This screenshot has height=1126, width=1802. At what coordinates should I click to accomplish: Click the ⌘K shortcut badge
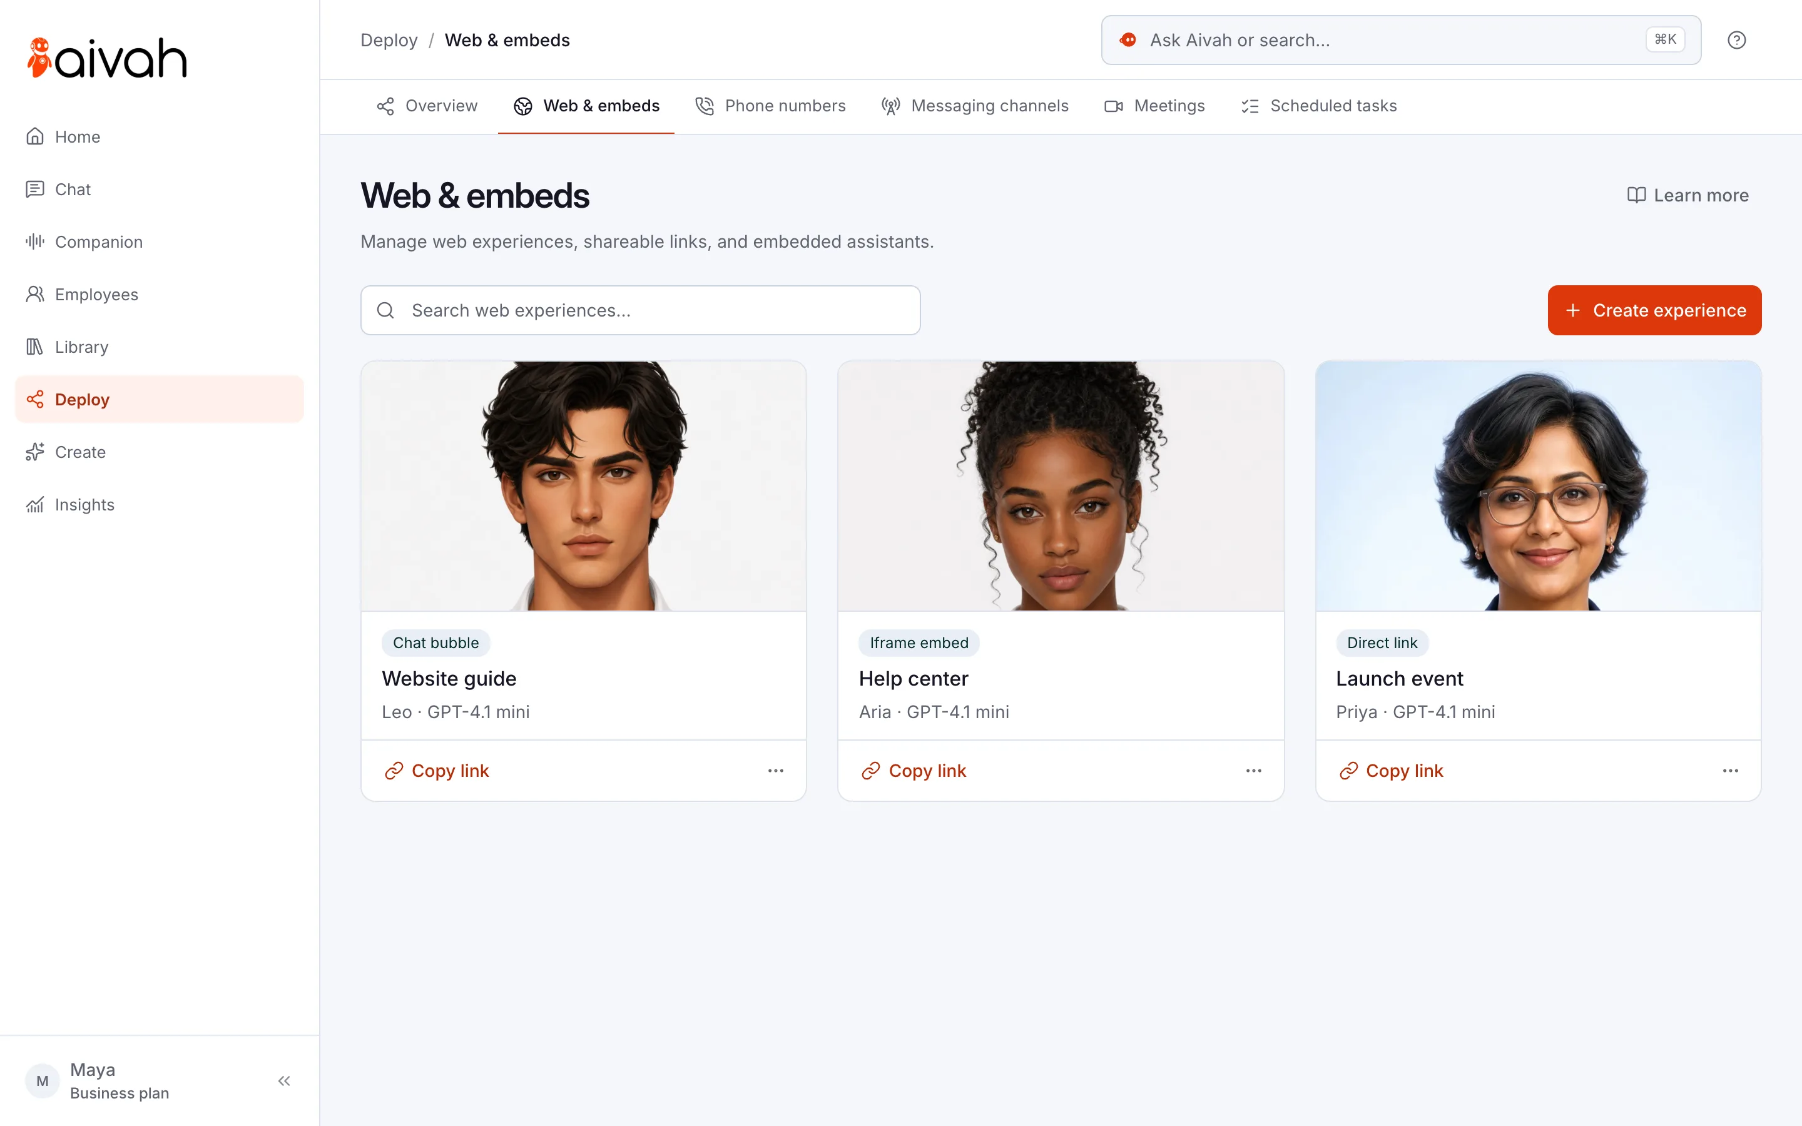[1665, 39]
